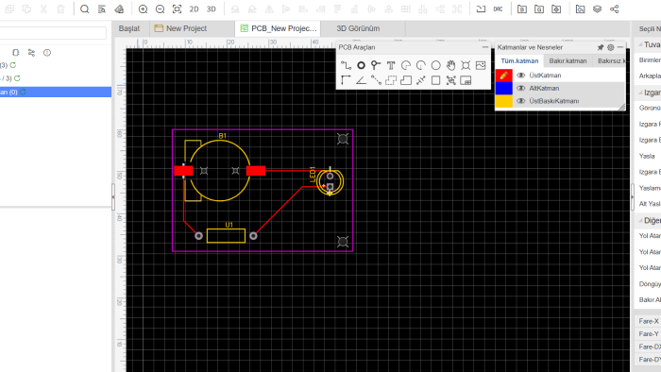Screen dimensions: 661x372
Task: Select the Via tool in PCB tools
Action: [x=376, y=65]
